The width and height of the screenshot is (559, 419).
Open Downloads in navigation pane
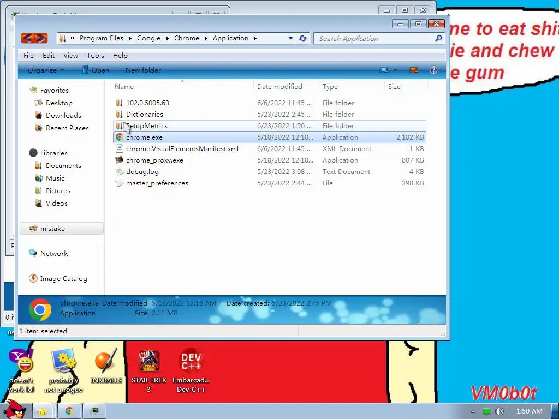point(63,116)
